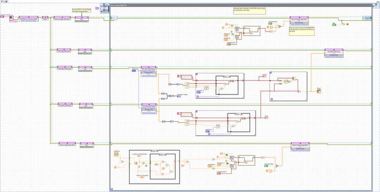Select the Reset method node

tap(45, 18)
